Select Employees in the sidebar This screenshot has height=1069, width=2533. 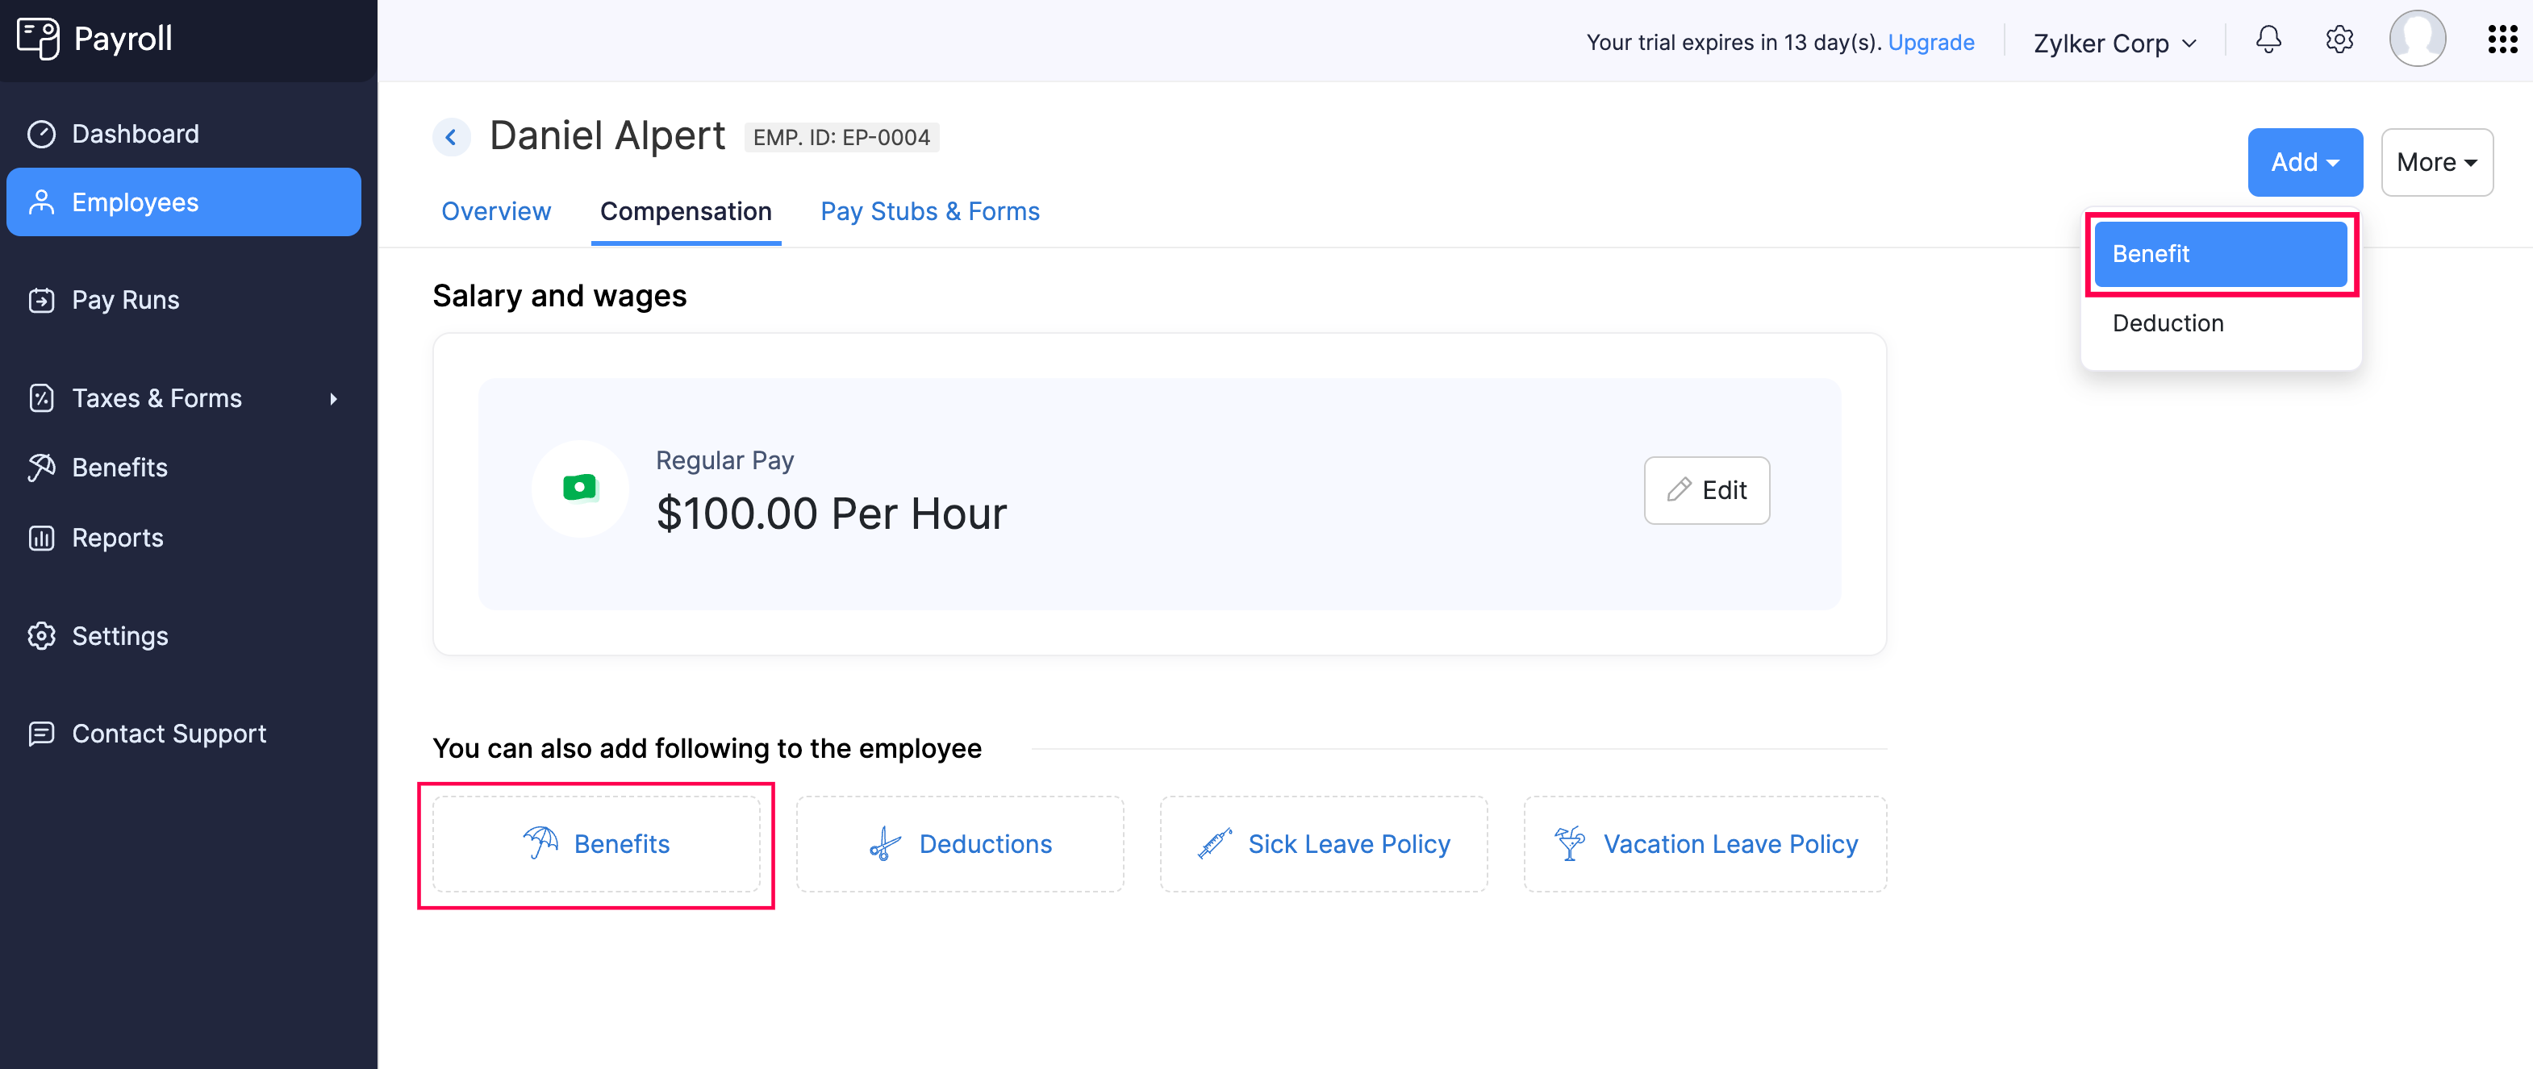click(x=135, y=202)
